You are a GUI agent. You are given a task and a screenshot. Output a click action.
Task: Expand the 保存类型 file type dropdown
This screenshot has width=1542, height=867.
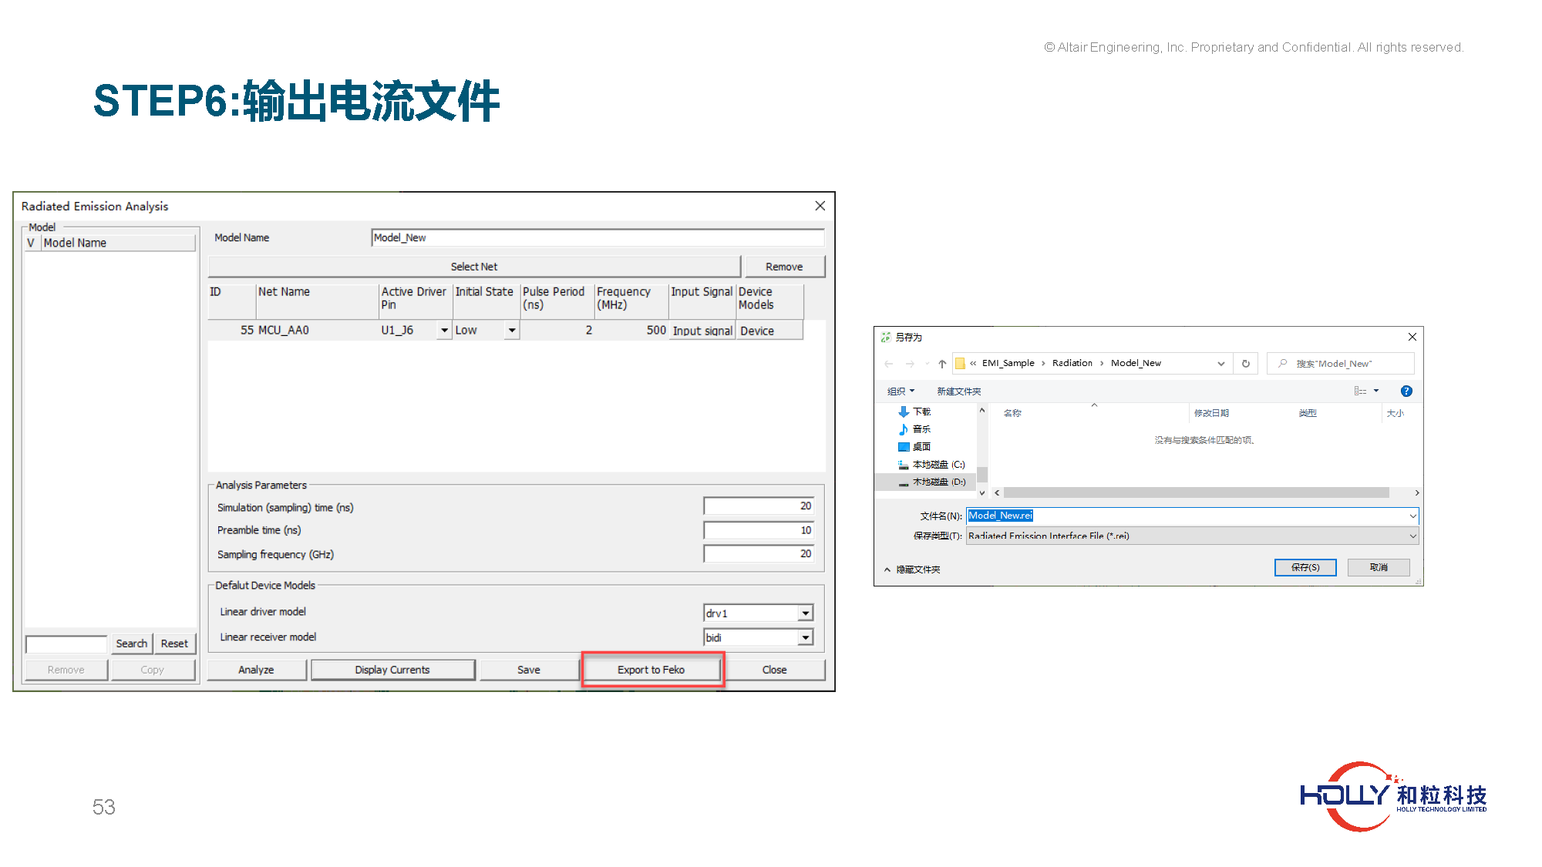[x=1412, y=536]
